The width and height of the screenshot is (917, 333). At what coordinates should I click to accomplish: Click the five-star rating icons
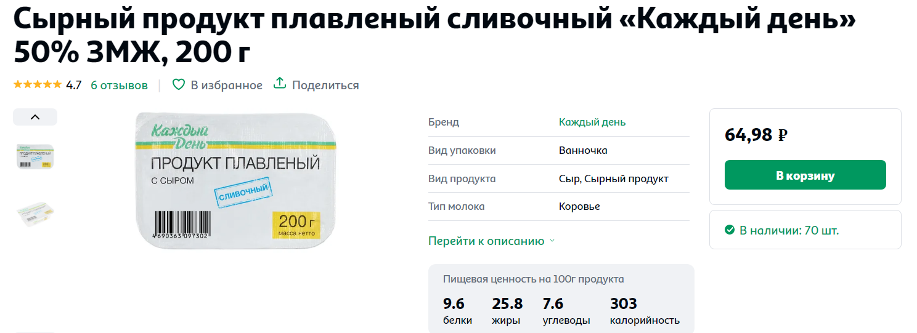[x=38, y=85]
